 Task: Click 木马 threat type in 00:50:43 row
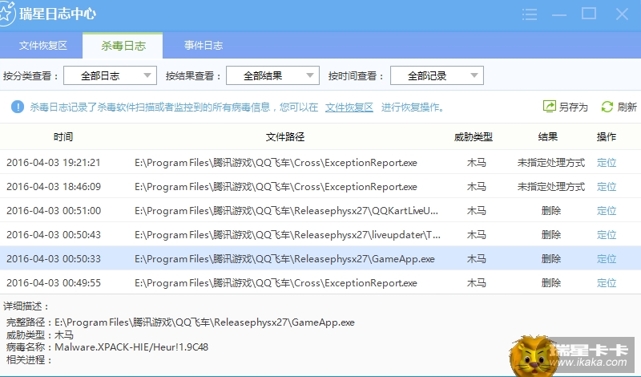tap(476, 235)
